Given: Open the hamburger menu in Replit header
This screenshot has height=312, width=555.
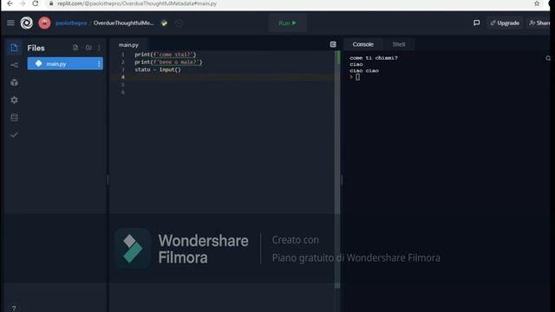Looking at the screenshot, I should coord(10,23).
